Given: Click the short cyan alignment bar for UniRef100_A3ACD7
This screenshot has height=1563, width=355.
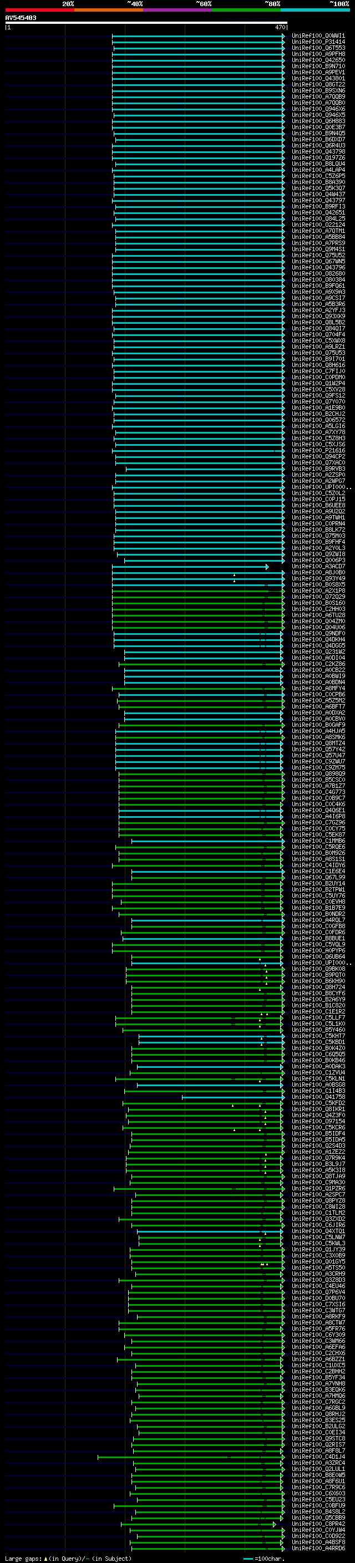Looking at the screenshot, I should coord(190,567).
